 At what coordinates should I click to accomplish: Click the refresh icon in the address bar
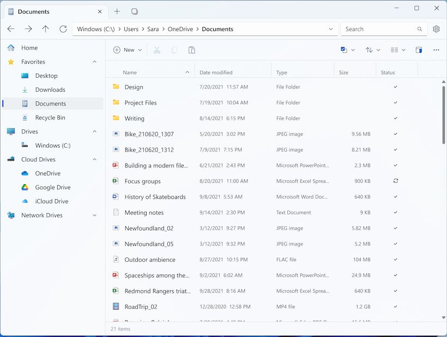pyautogui.click(x=63, y=29)
